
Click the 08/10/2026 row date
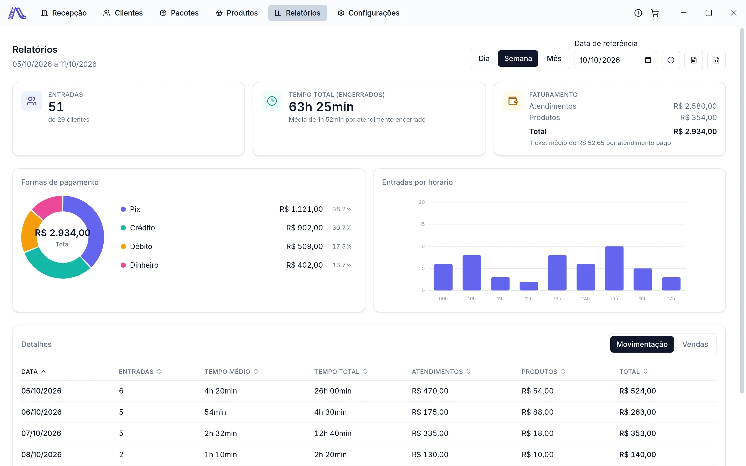click(x=41, y=455)
